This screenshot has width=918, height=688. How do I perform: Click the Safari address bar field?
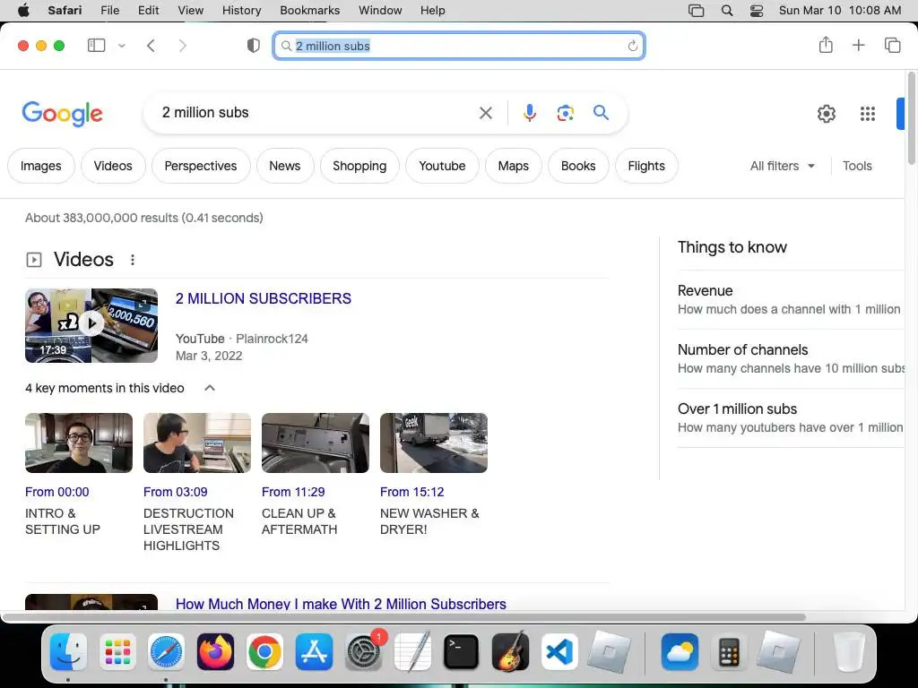pos(459,46)
